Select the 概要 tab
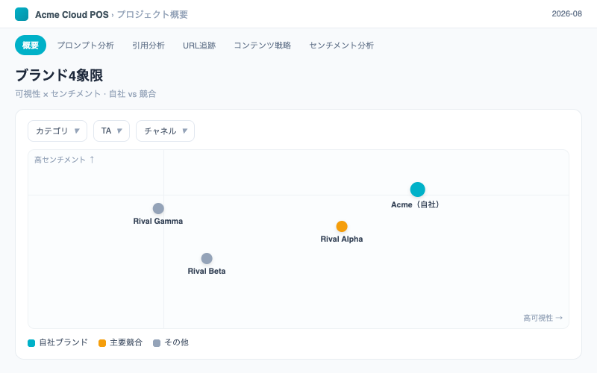This screenshot has height=373, width=597. pyautogui.click(x=31, y=46)
